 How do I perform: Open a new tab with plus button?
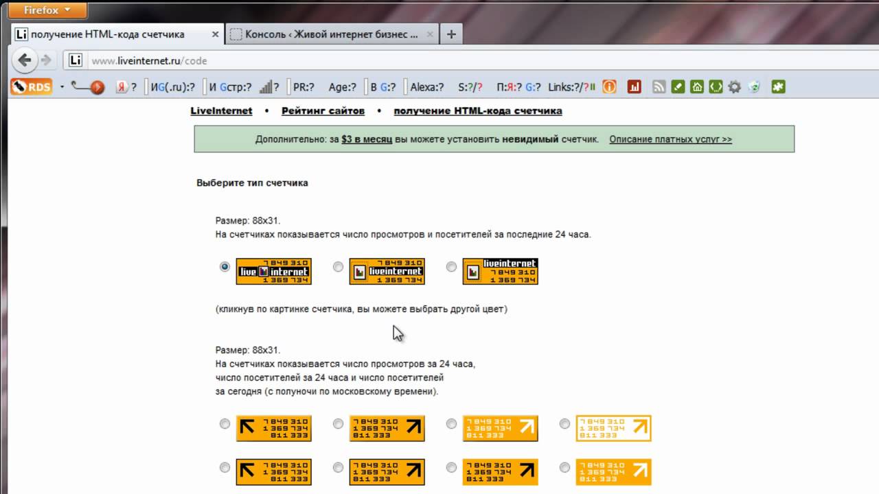[451, 34]
